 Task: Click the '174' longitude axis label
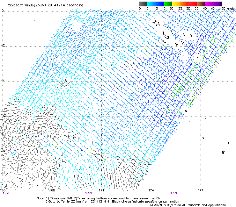(x=151, y=190)
